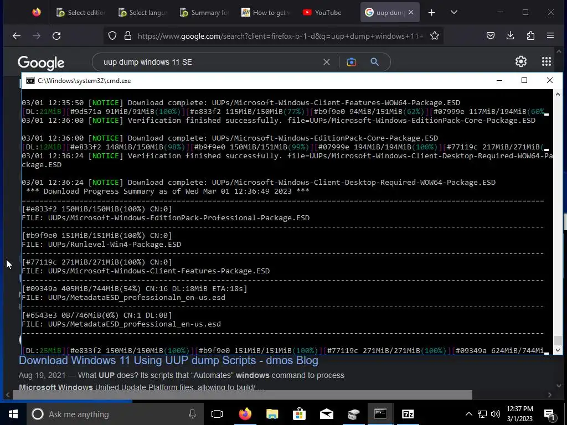Click the browser horizontal scrollbar thumb

tap(243, 395)
